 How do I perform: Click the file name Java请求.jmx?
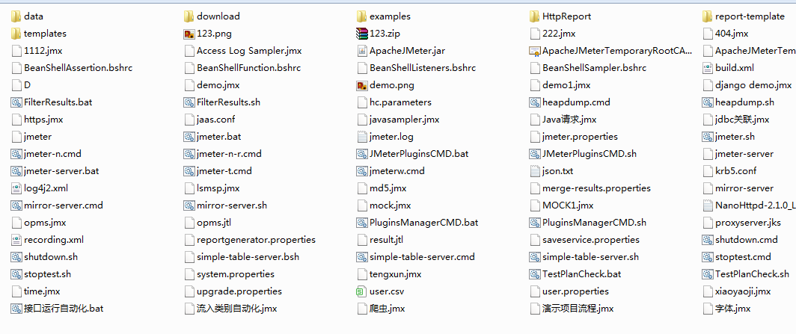(569, 120)
